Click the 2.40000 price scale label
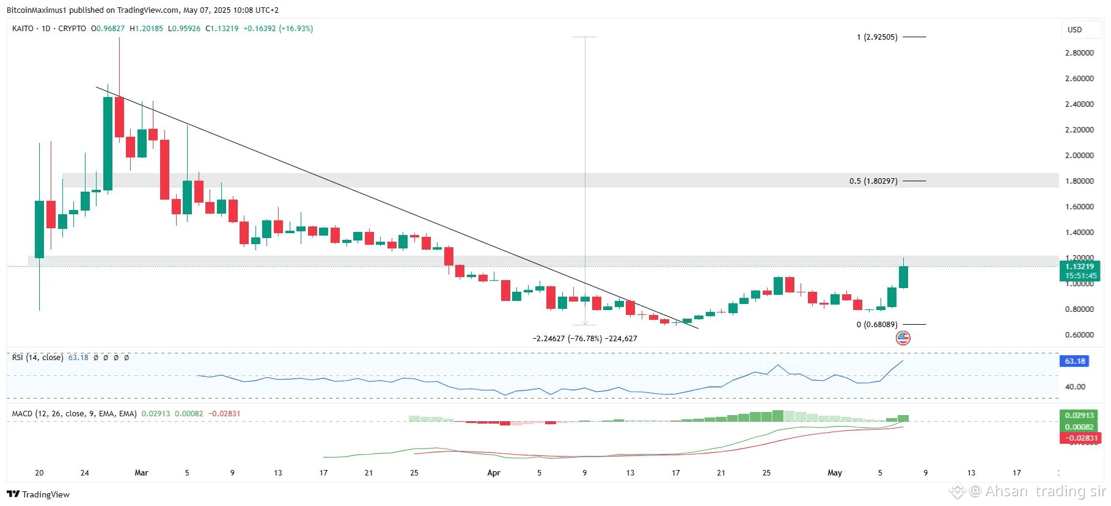 (x=1079, y=104)
